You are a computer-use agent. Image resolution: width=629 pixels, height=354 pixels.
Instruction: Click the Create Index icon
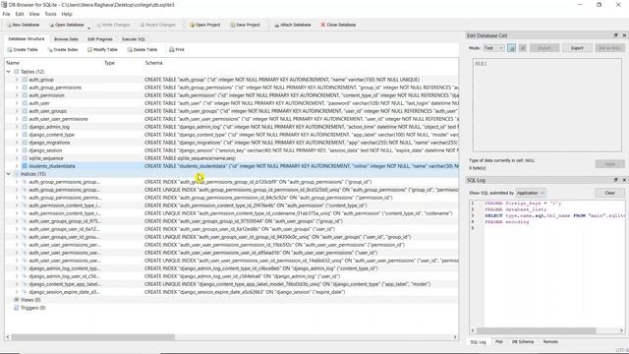(50, 50)
